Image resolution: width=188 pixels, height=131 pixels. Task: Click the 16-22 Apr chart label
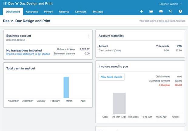[161, 117]
